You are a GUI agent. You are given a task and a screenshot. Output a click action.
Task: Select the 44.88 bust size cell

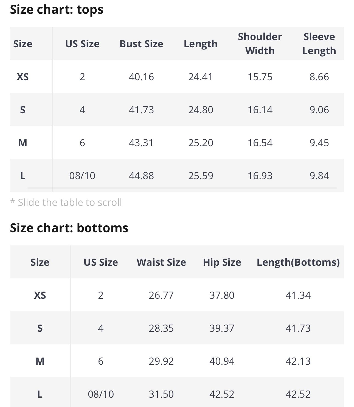pos(141,176)
